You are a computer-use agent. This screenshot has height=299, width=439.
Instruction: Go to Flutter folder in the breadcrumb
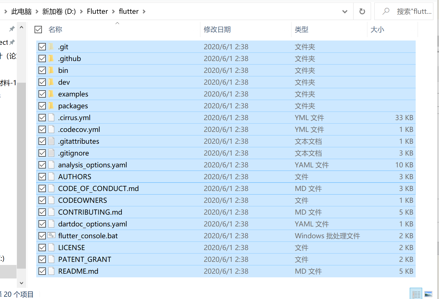98,12
